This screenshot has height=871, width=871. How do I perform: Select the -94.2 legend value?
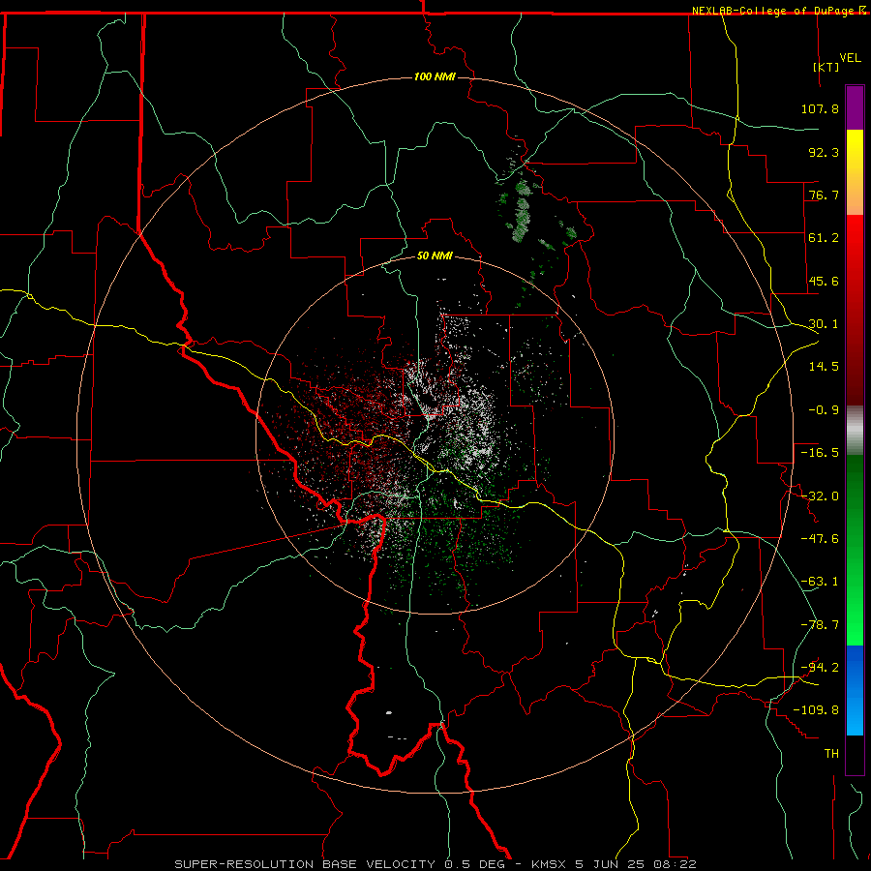(820, 667)
